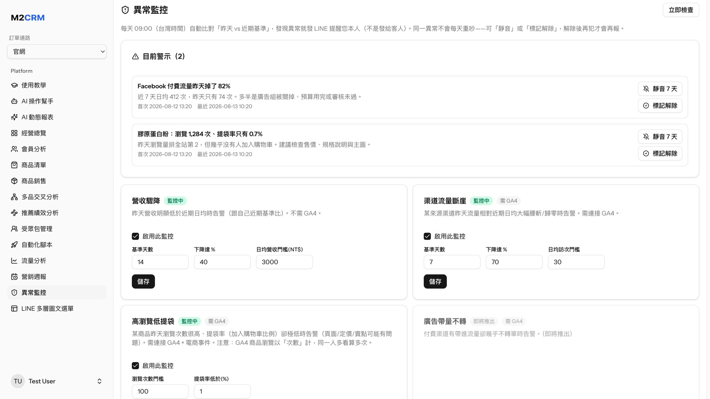The width and height of the screenshot is (710, 399).
Task: Click the 立即檢查 button
Action: point(681,10)
